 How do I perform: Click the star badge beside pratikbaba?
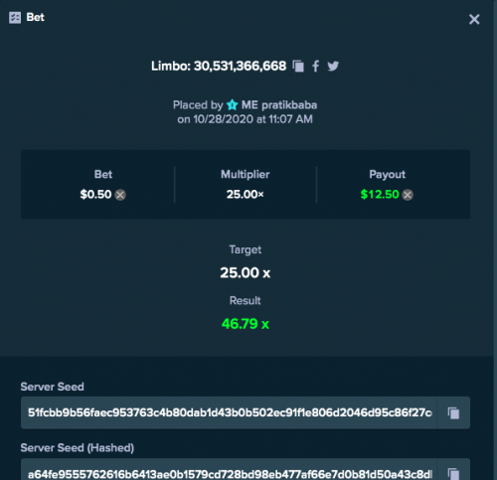233,105
